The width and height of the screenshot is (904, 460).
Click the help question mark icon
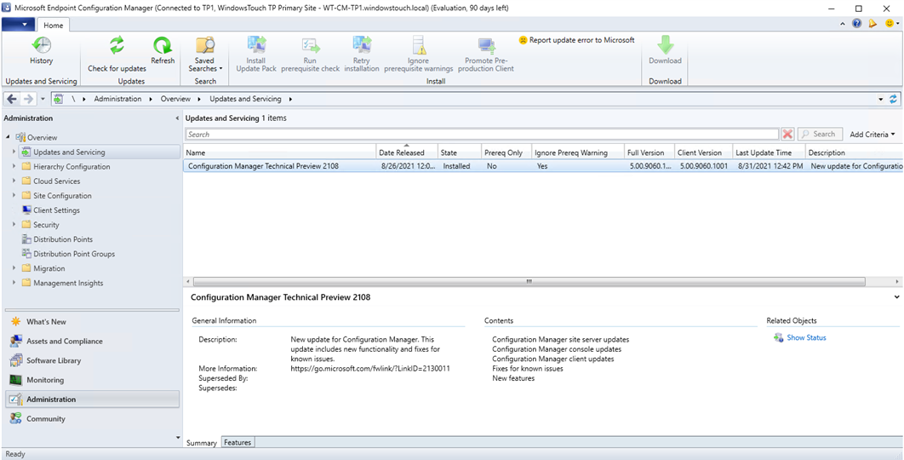coord(856,24)
